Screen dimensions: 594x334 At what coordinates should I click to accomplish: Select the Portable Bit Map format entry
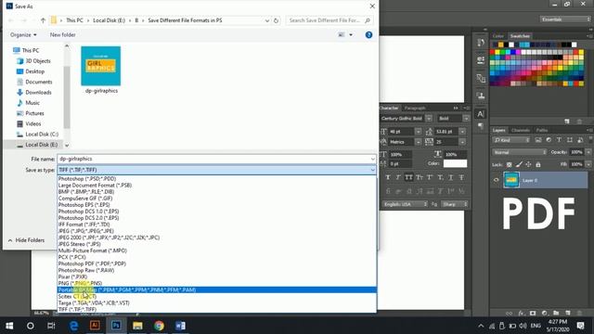pos(217,289)
